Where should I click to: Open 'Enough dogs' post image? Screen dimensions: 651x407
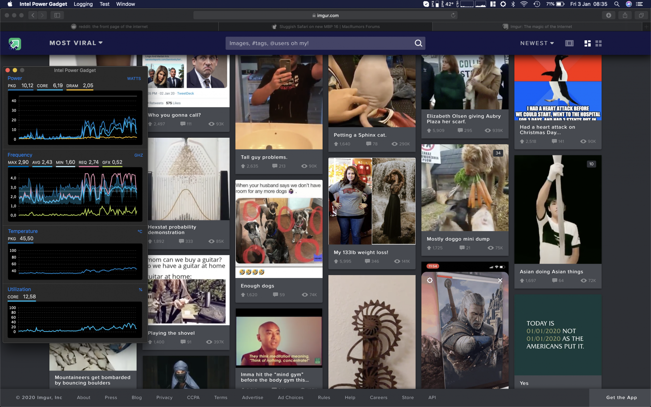click(279, 229)
